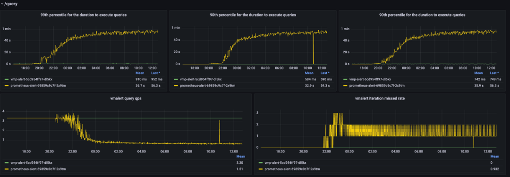Click yellow swatch in vmalert query qps legend
510x177 pixels.
(7, 169)
